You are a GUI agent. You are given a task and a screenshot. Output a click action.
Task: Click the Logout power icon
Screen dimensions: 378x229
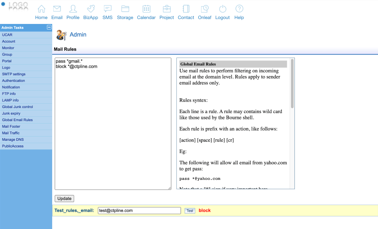click(222, 9)
